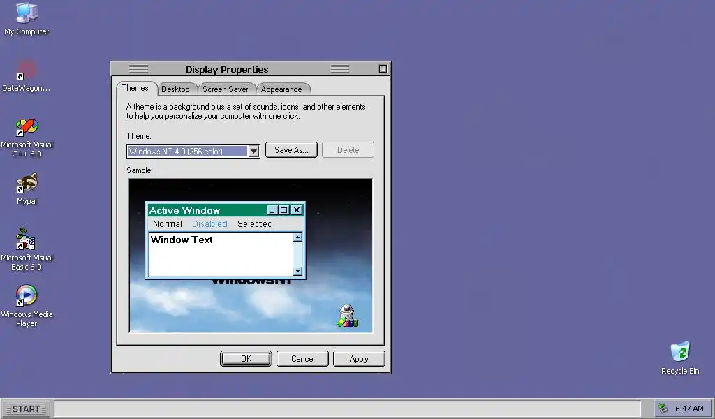Open the START menu button
Viewport: 715px width, 419px height.
26,409
